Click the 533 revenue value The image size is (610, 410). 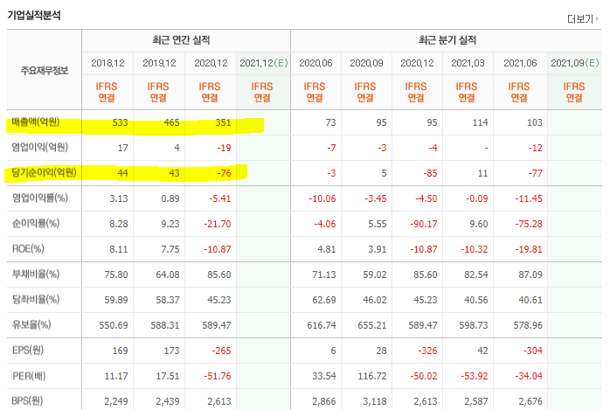120,122
